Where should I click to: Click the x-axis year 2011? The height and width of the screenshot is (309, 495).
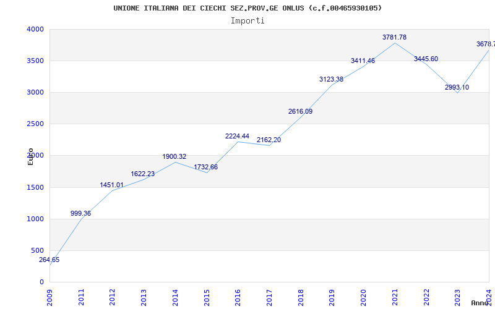tap(81, 298)
